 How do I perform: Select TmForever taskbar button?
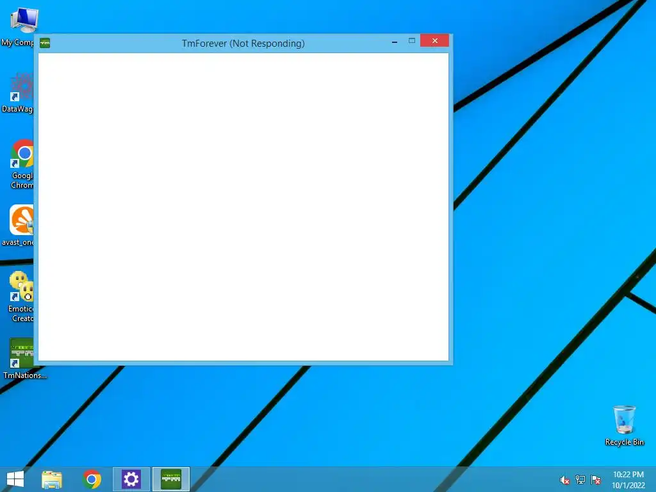click(171, 479)
